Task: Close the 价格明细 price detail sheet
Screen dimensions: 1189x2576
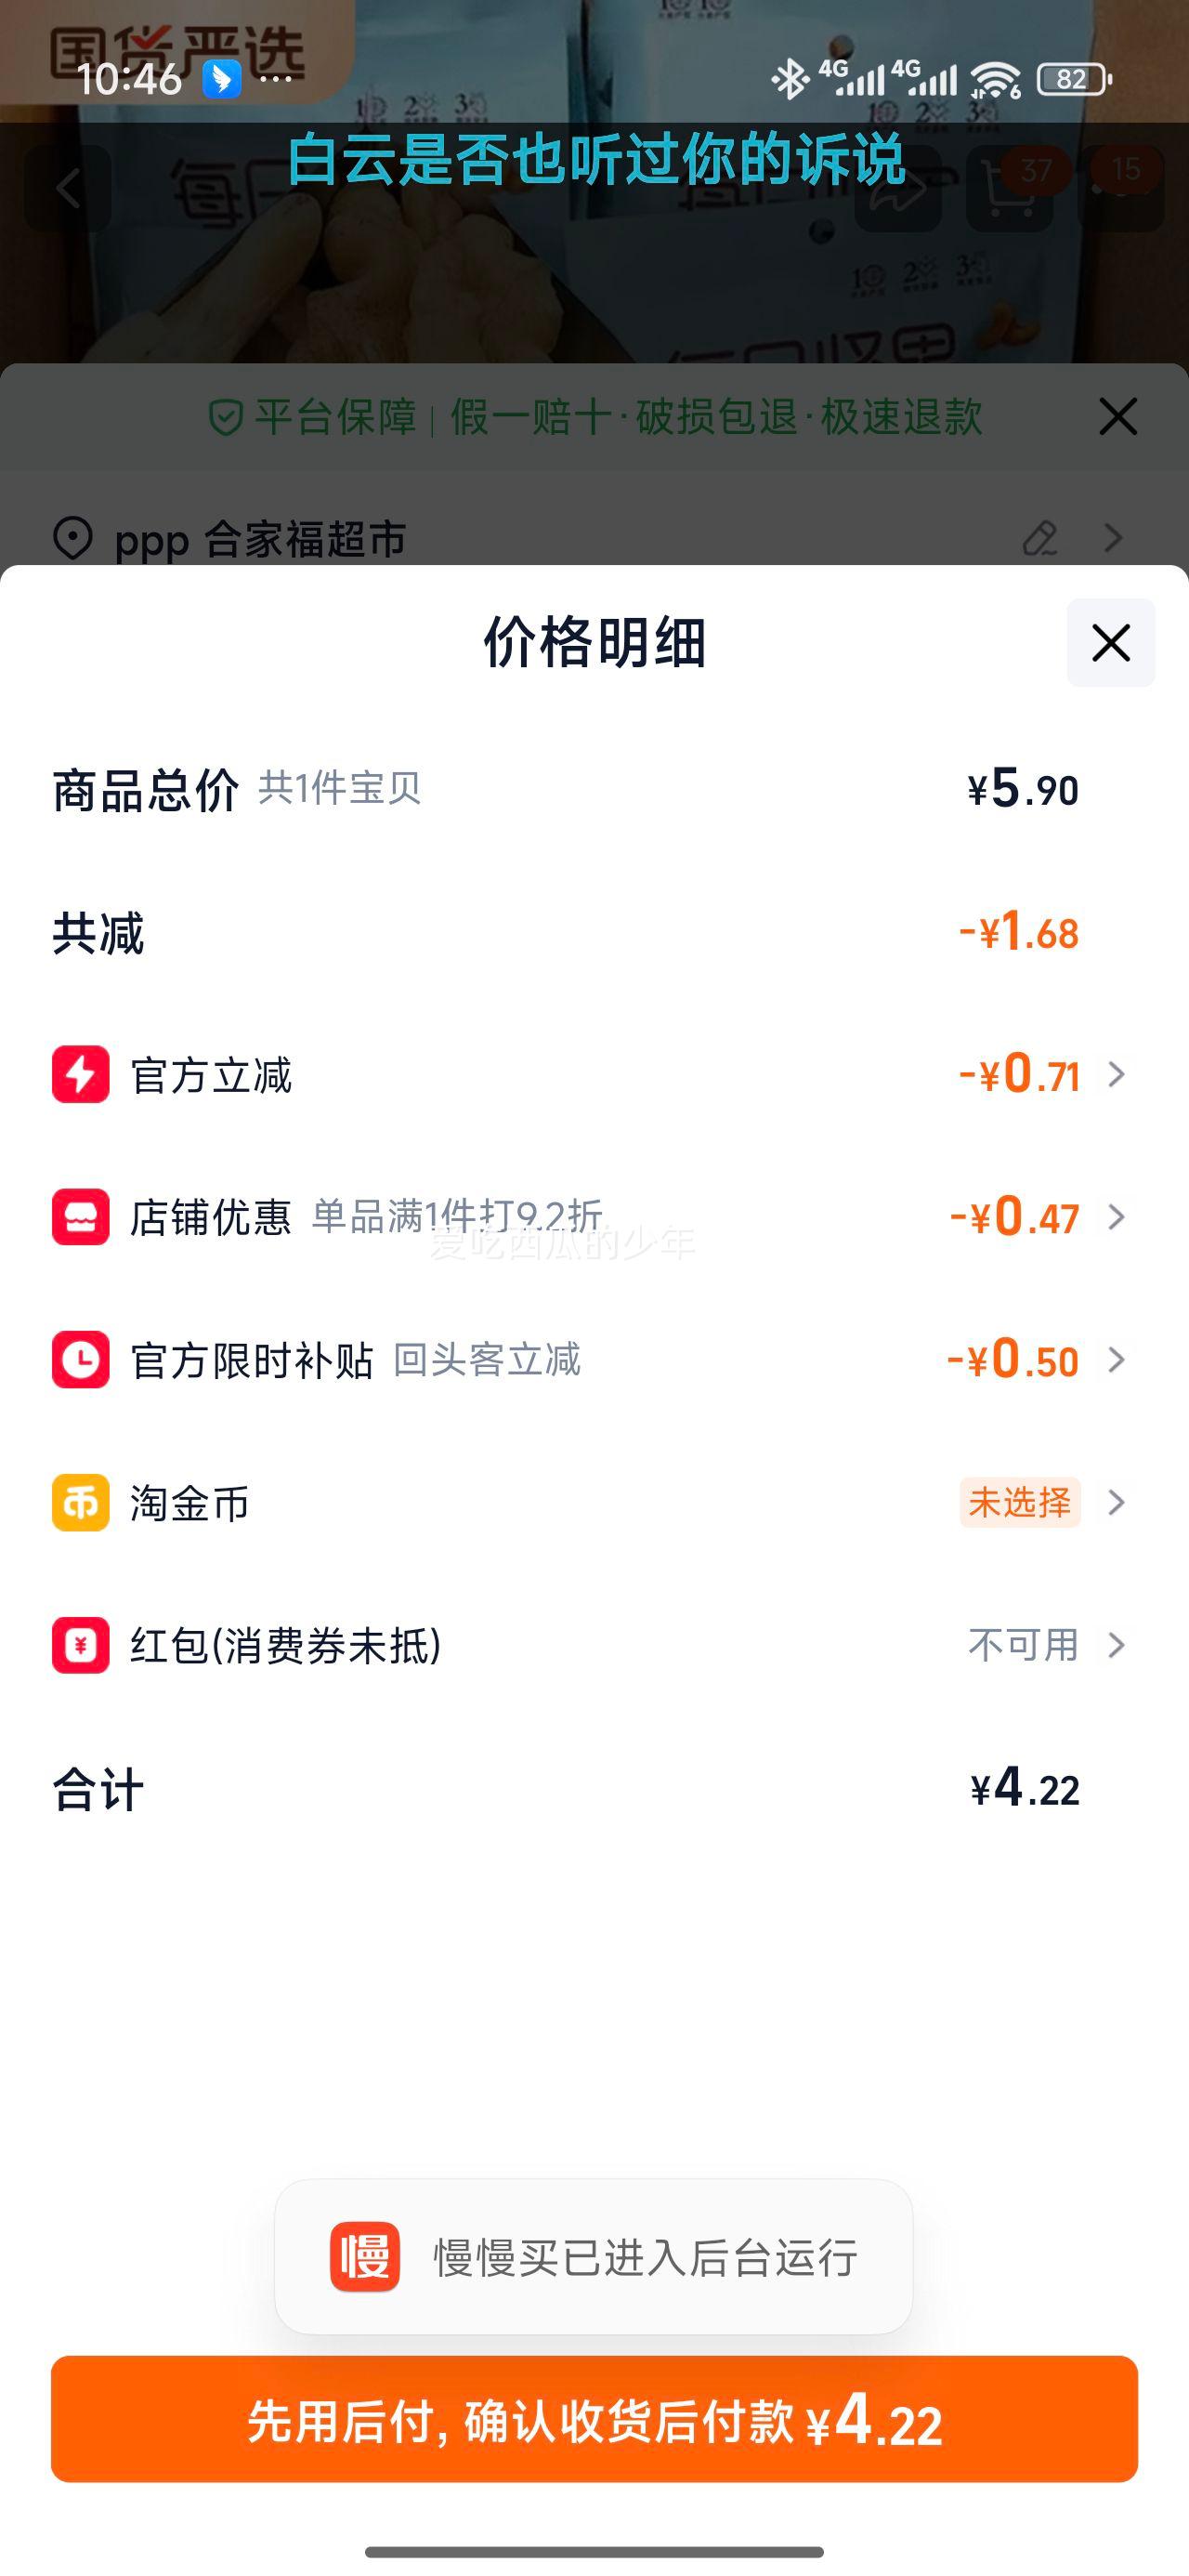Action: coord(1110,643)
